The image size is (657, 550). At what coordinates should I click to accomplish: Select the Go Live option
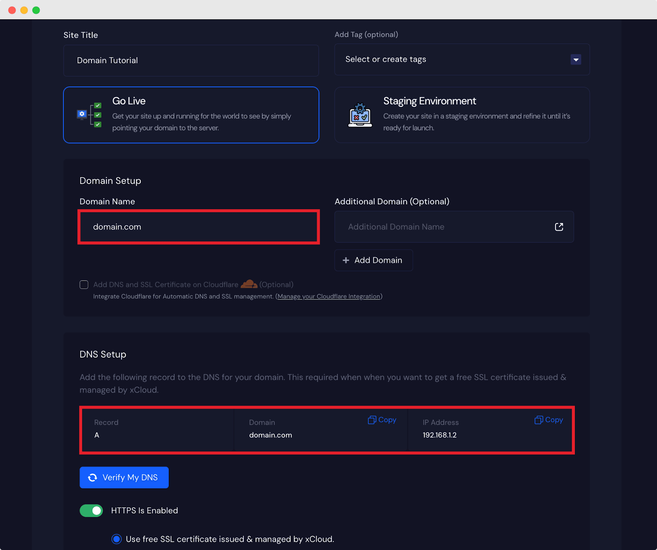tap(191, 115)
